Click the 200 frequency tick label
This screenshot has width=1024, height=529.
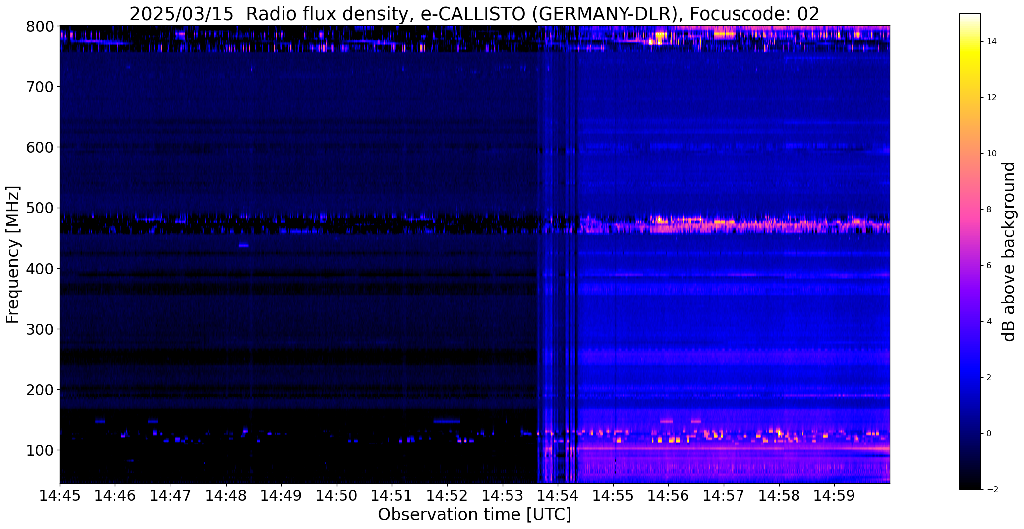click(40, 389)
